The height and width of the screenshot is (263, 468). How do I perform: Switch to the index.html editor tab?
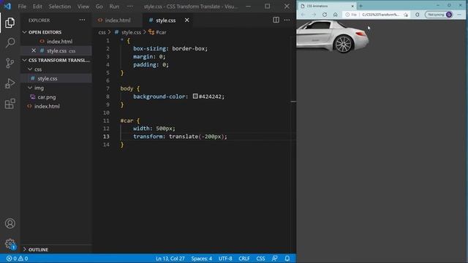(x=117, y=20)
